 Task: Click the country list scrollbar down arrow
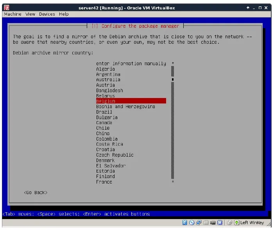[x=173, y=182]
